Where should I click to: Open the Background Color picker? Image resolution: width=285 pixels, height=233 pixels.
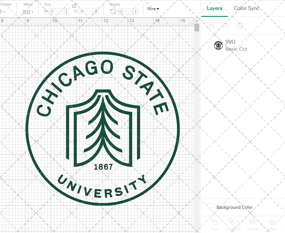click(x=210, y=207)
